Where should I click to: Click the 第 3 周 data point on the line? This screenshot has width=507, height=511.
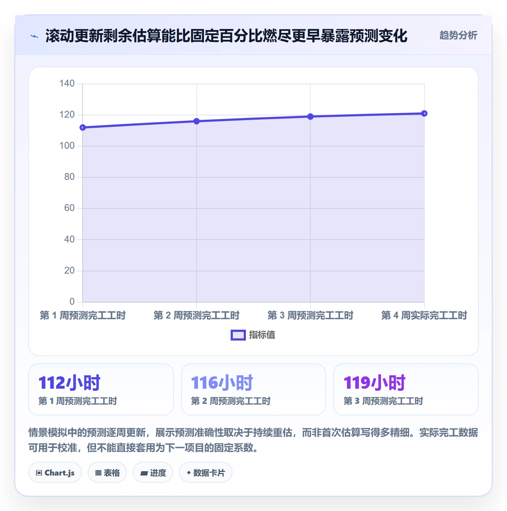[x=310, y=117]
